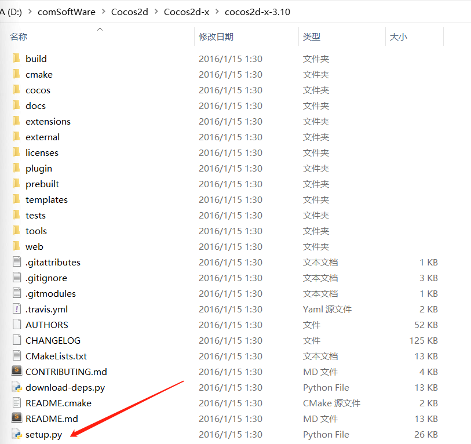Click the docs folder icon

[17, 105]
